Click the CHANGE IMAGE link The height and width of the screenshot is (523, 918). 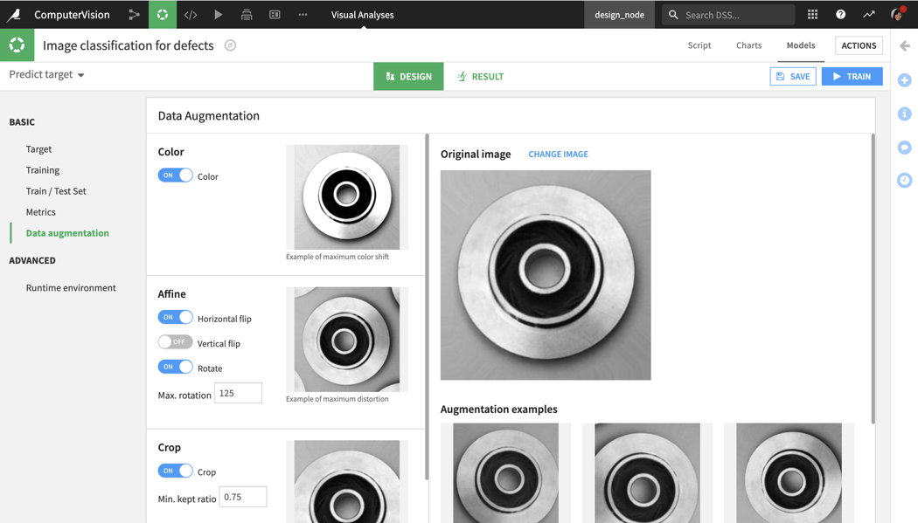click(558, 155)
